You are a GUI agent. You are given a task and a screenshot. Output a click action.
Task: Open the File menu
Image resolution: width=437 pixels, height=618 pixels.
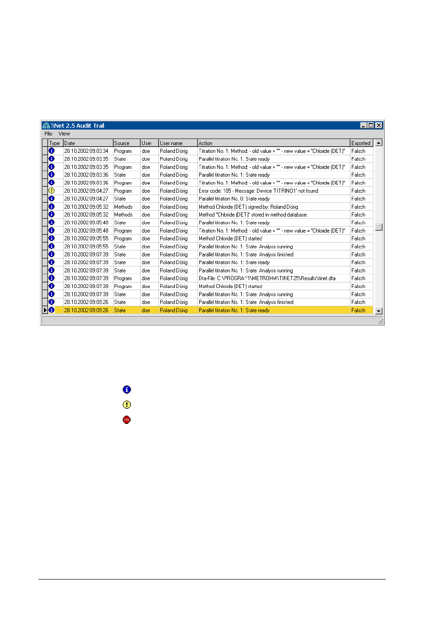pyautogui.click(x=48, y=134)
